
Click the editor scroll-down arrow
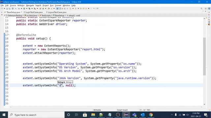pos(204,104)
